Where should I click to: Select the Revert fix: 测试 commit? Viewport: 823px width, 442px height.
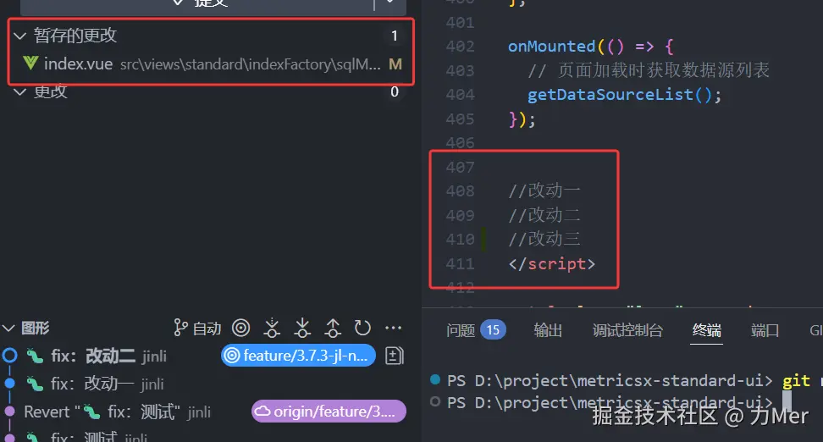point(117,412)
